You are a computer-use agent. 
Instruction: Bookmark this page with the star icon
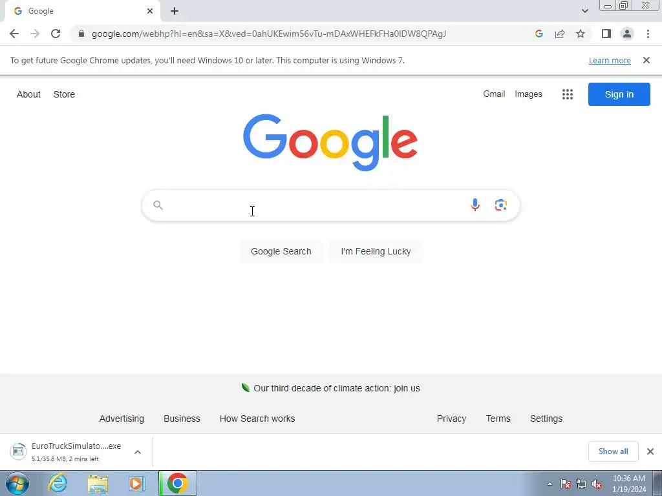pyautogui.click(x=581, y=34)
